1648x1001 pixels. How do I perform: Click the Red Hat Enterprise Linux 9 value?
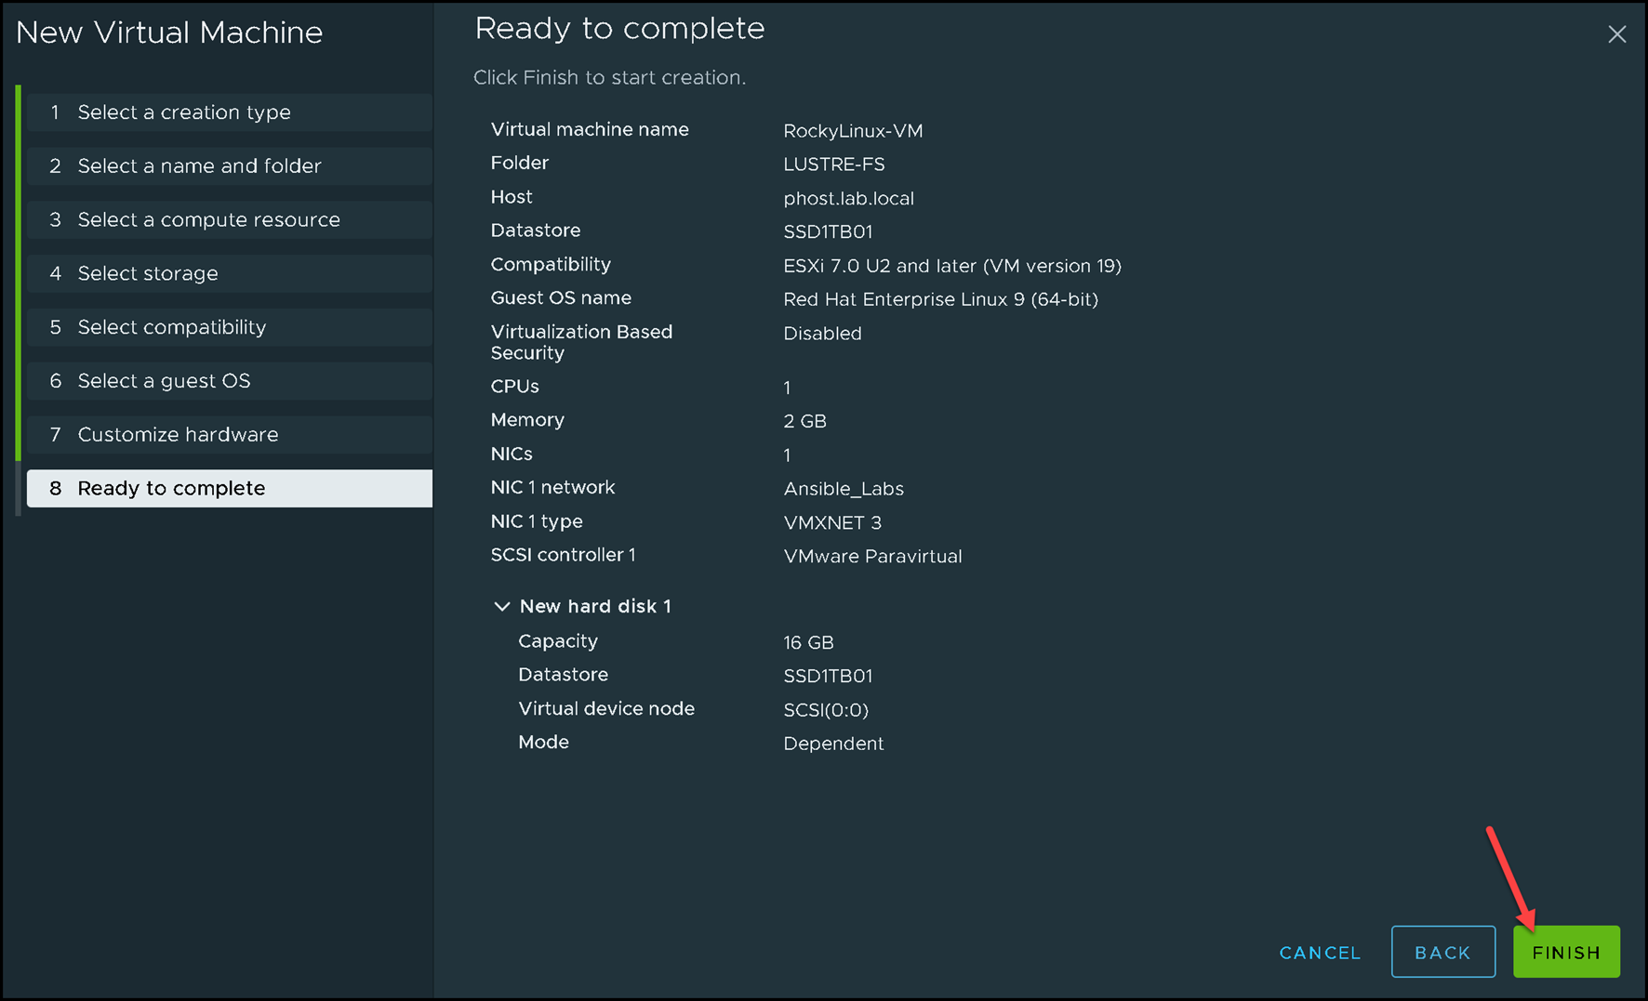939,299
